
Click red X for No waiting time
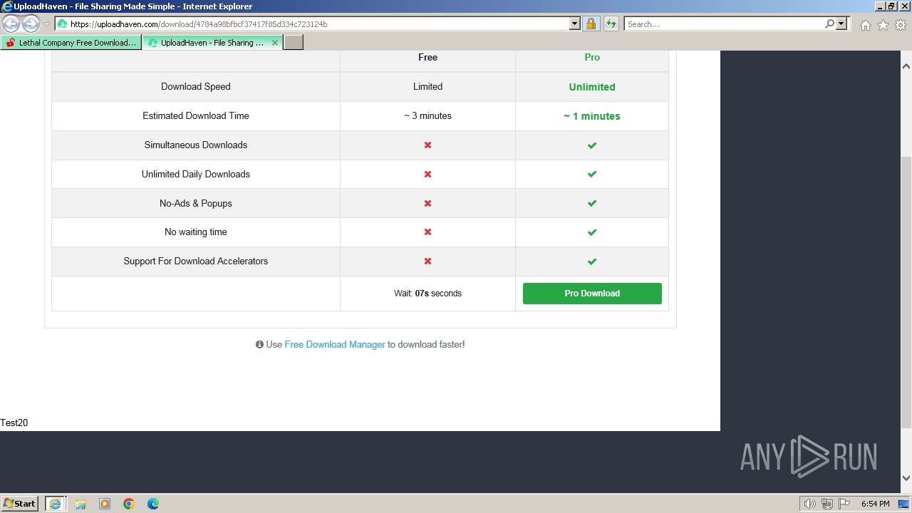click(427, 232)
